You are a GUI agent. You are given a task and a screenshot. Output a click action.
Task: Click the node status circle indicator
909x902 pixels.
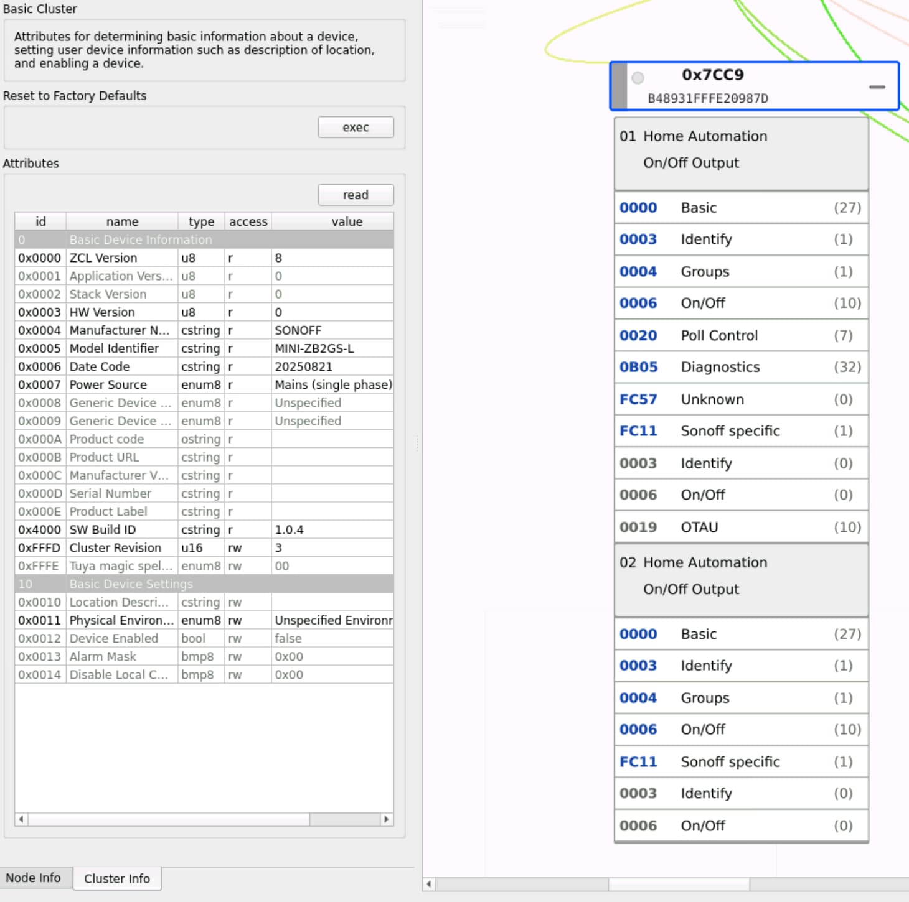pyautogui.click(x=638, y=78)
